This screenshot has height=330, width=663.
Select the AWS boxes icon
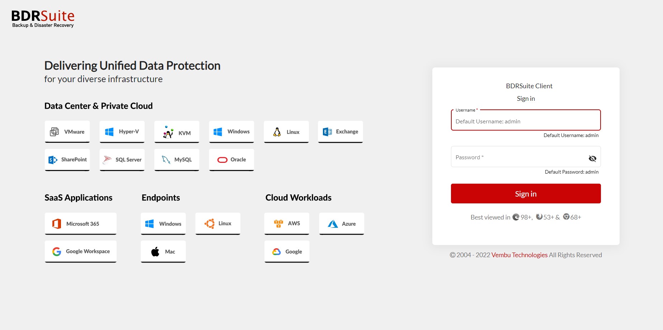tap(279, 223)
